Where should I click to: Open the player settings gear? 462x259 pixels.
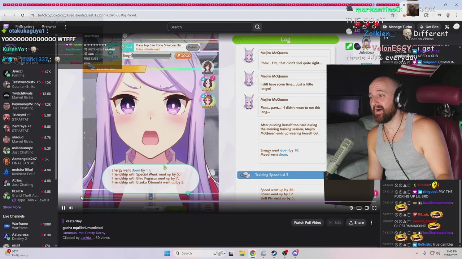(x=351, y=208)
